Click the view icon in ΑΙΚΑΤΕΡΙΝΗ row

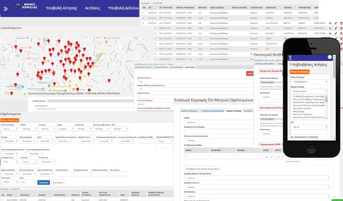(330, 33)
